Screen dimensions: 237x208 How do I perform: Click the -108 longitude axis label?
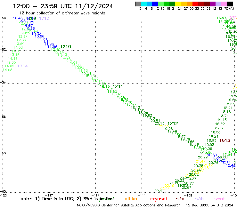point(188,195)
